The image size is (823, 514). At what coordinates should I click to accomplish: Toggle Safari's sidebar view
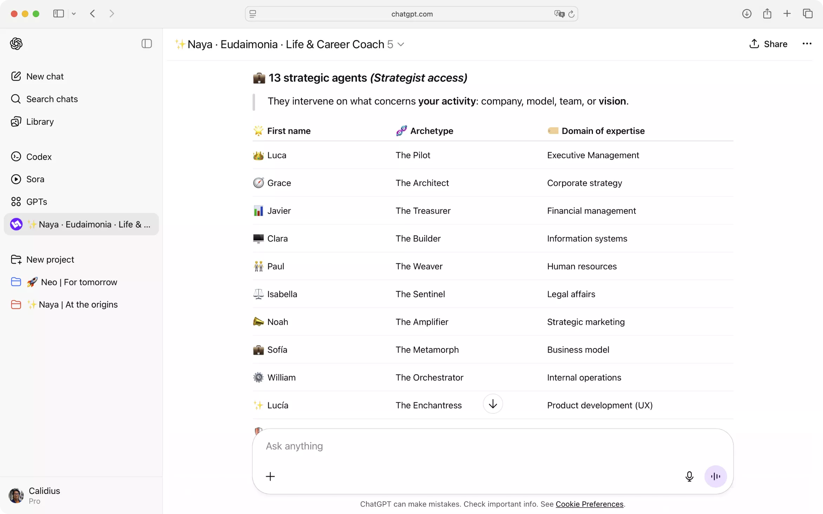click(x=58, y=14)
